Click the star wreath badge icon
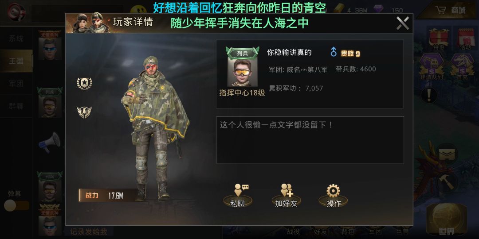The width and height of the screenshot is (479, 239). [84, 83]
